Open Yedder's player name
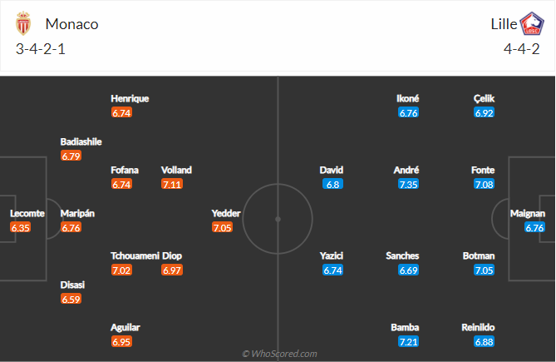The width and height of the screenshot is (556, 362). (x=227, y=213)
